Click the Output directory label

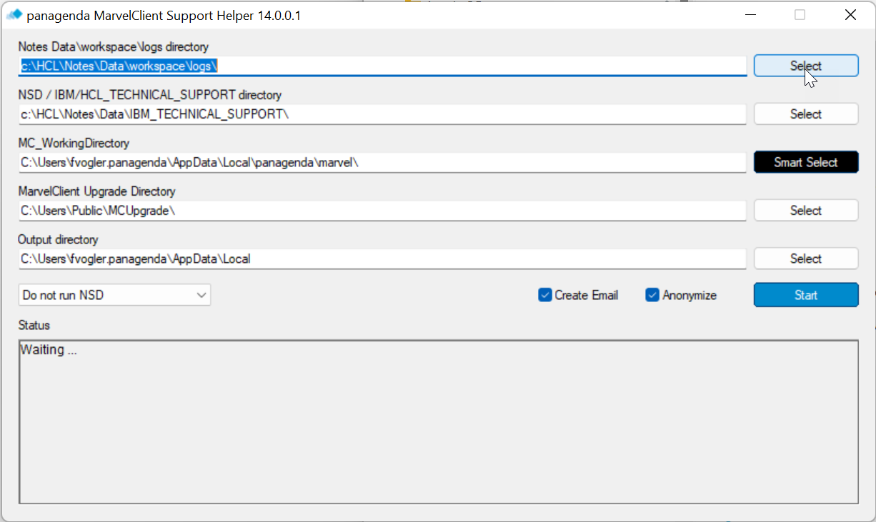[x=58, y=240]
